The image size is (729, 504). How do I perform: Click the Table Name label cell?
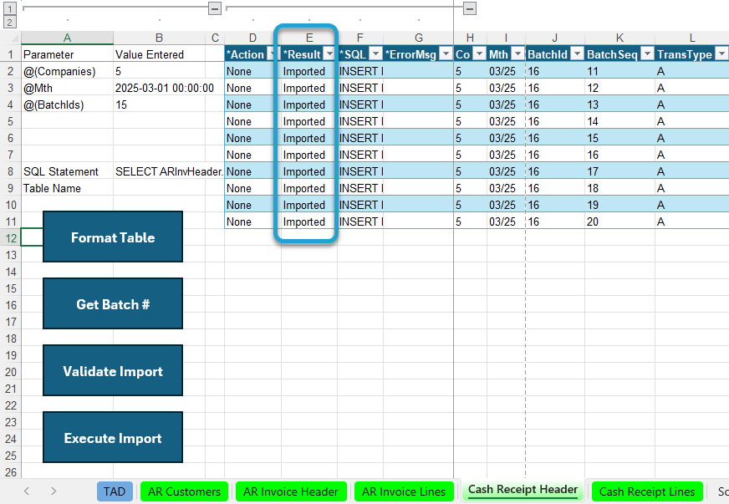[67, 188]
